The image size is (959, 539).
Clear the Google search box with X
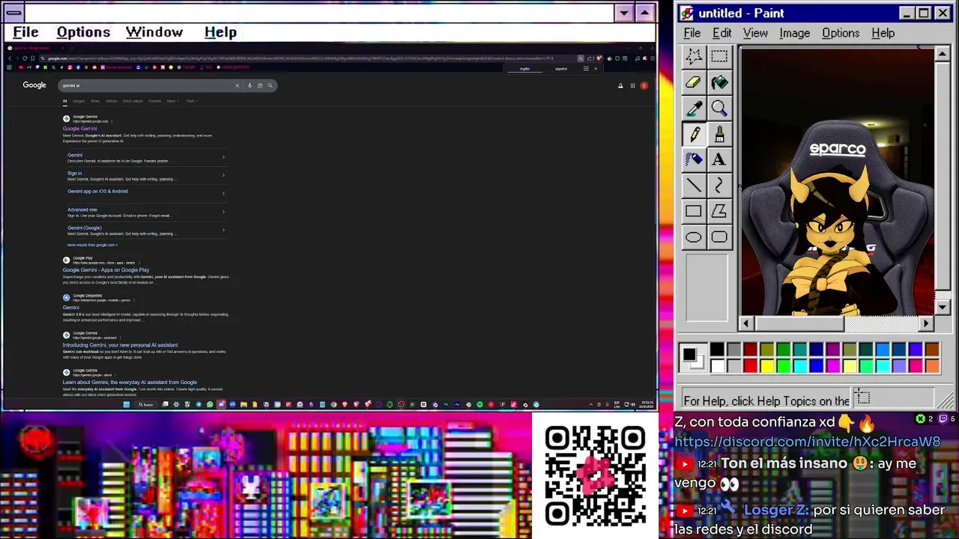click(x=238, y=85)
